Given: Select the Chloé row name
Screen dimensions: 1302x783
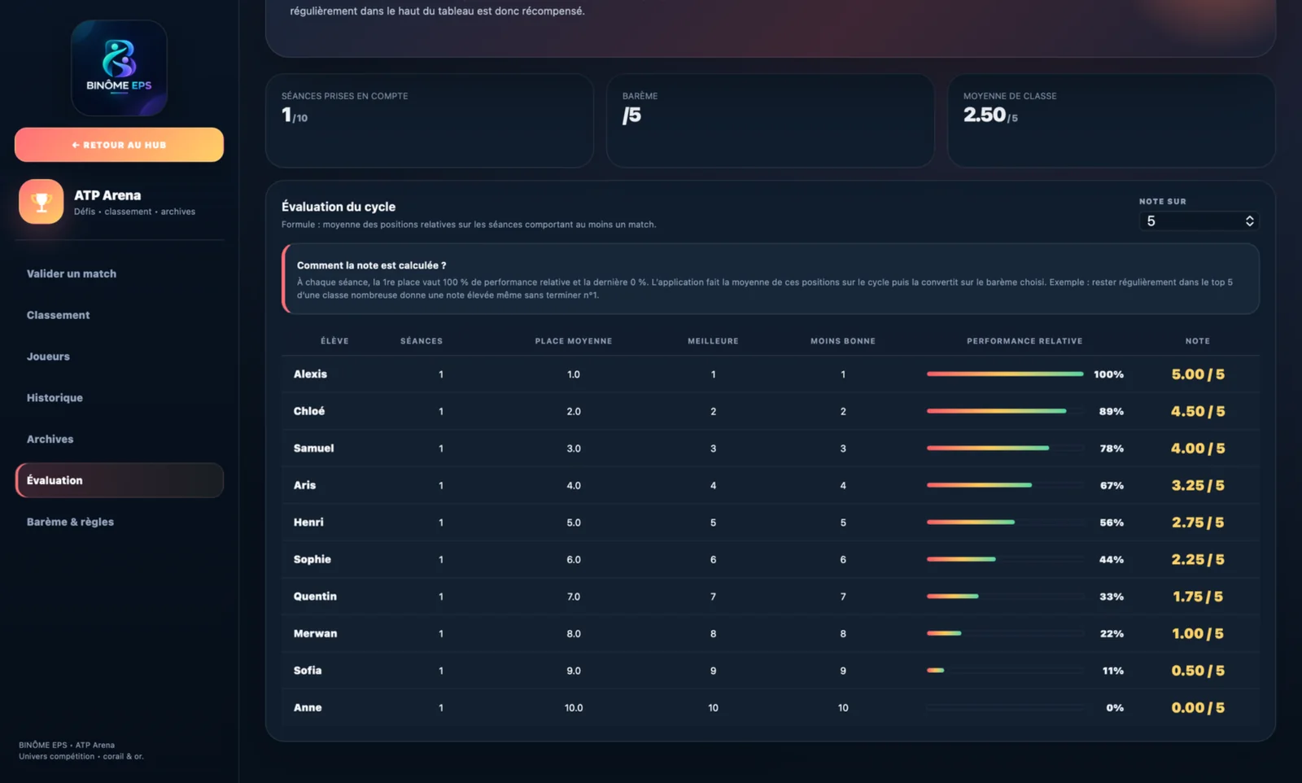Looking at the screenshot, I should tap(309, 411).
